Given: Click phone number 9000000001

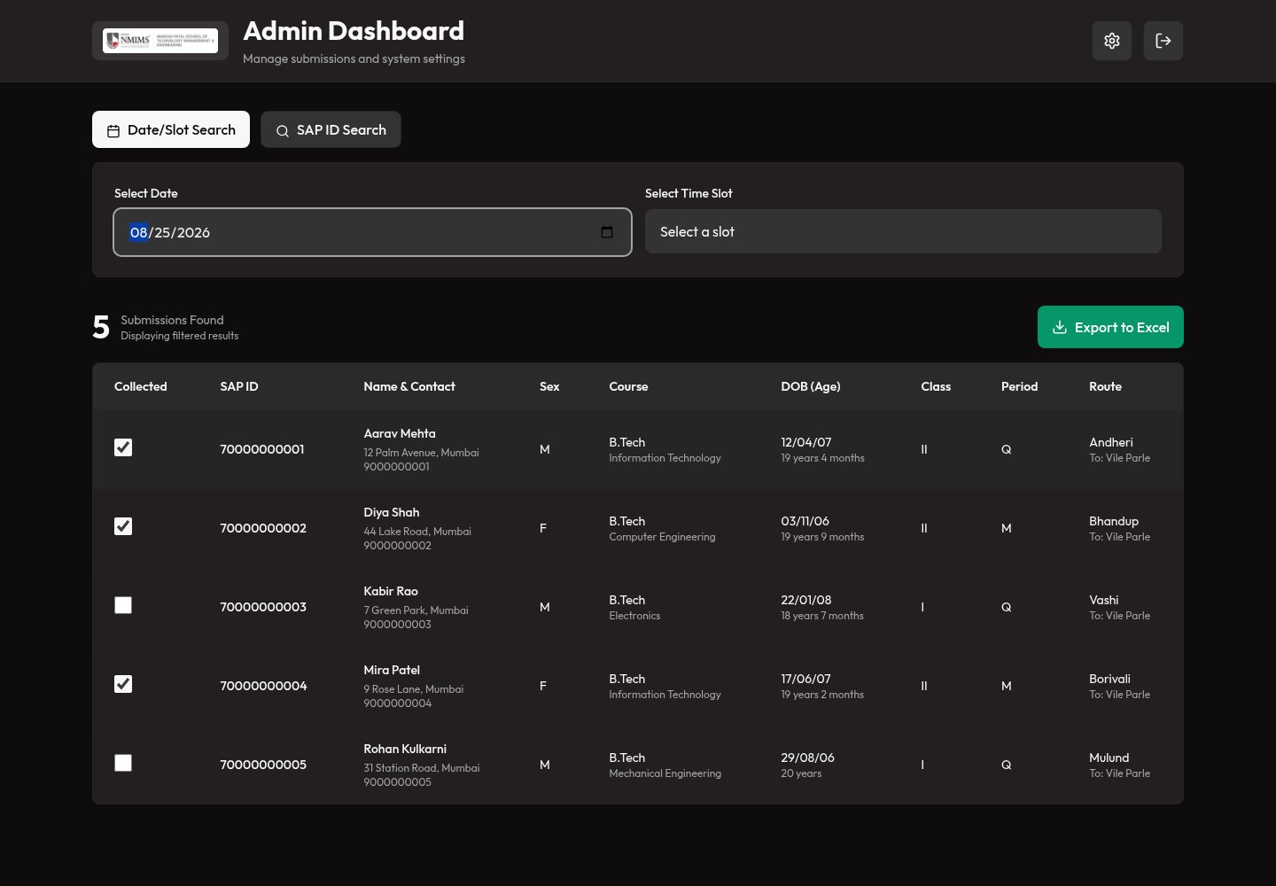Looking at the screenshot, I should [396, 467].
